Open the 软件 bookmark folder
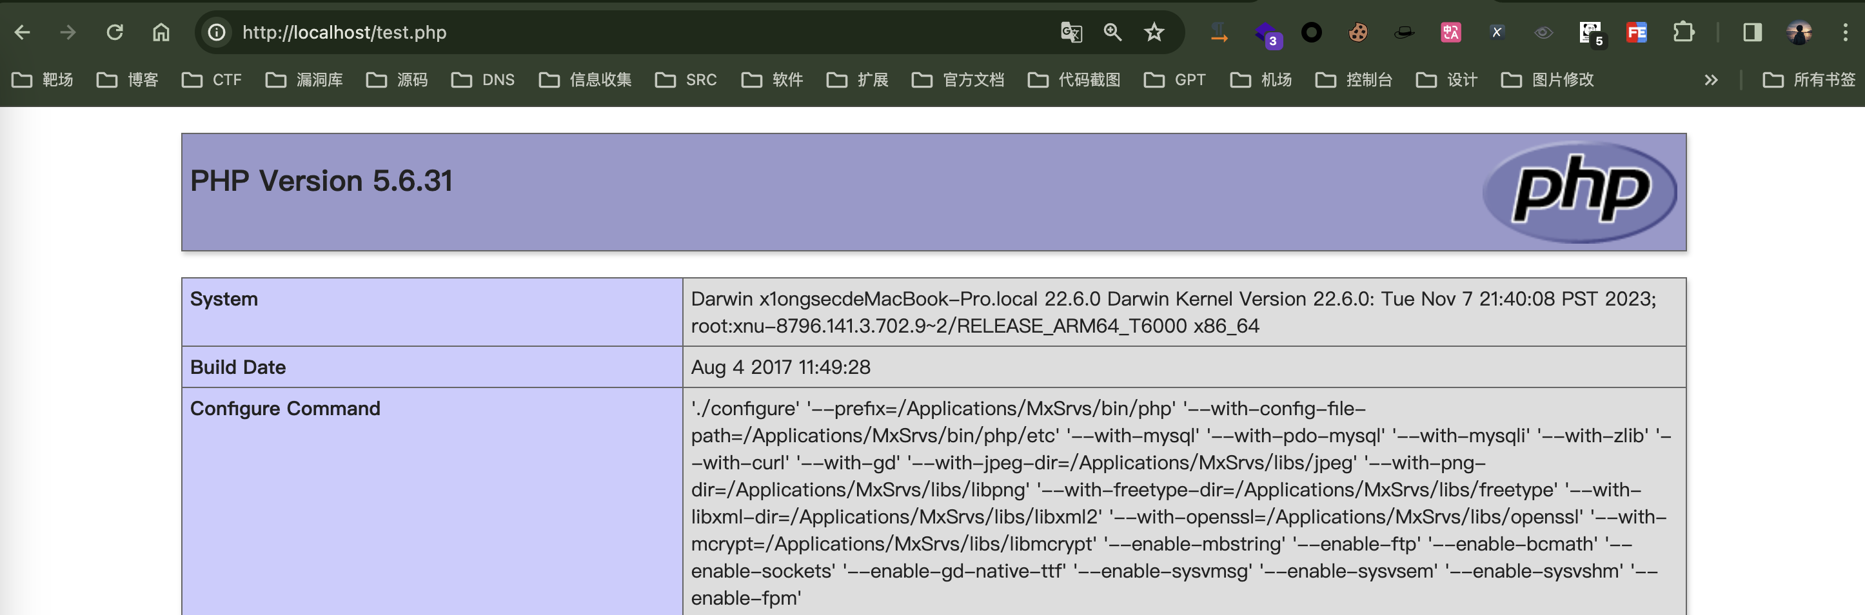This screenshot has height=615, width=1865. (772, 79)
